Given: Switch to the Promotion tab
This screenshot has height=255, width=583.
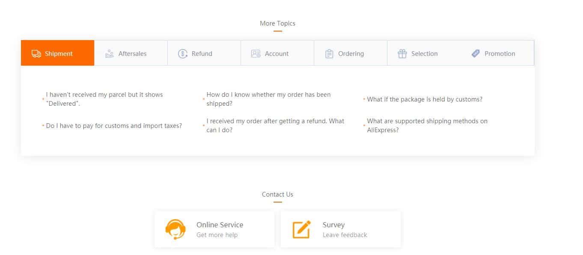Looking at the screenshot, I should 500,54.
